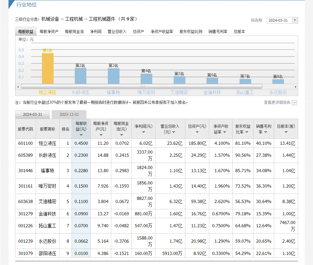The height and width of the screenshot is (265, 313).
Task: Open the 营业总收入 tab
Action: coord(117,31)
